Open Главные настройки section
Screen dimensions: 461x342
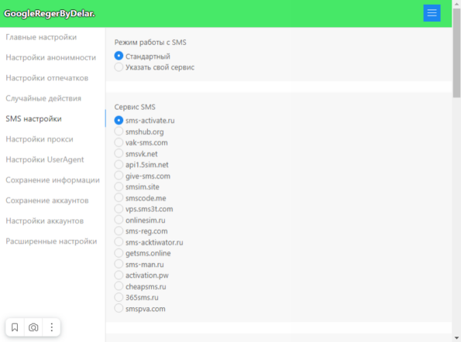click(41, 37)
